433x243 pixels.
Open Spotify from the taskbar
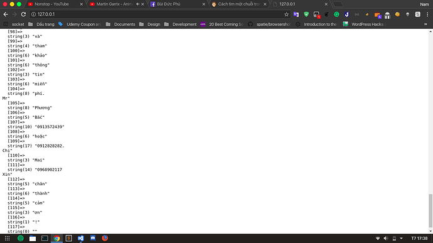coord(21,239)
